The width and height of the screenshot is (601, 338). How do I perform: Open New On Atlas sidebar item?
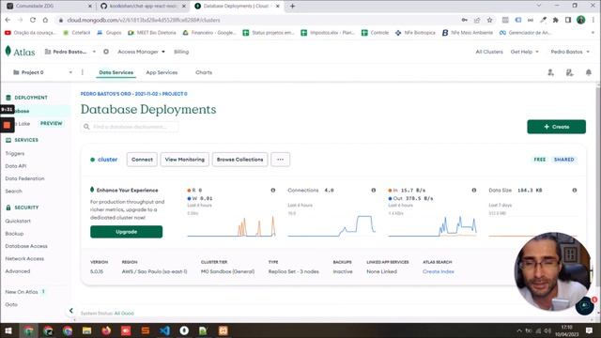tap(22, 292)
